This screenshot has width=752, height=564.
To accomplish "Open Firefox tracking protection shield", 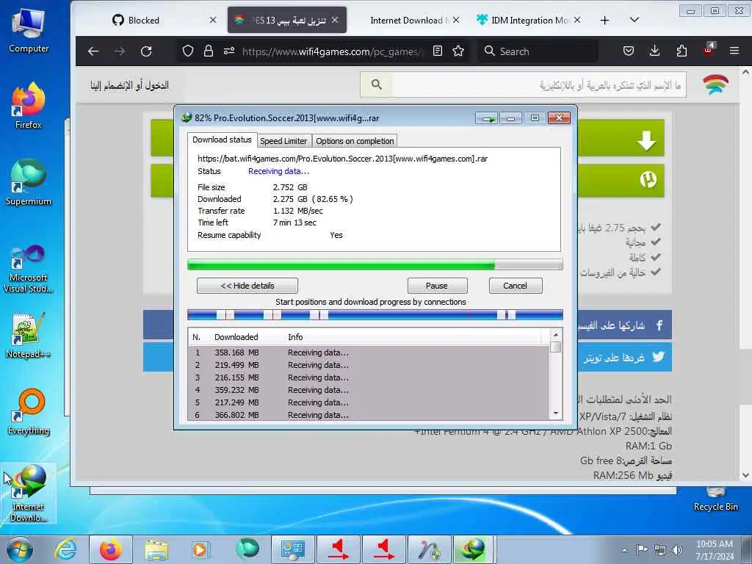I will (x=188, y=51).
